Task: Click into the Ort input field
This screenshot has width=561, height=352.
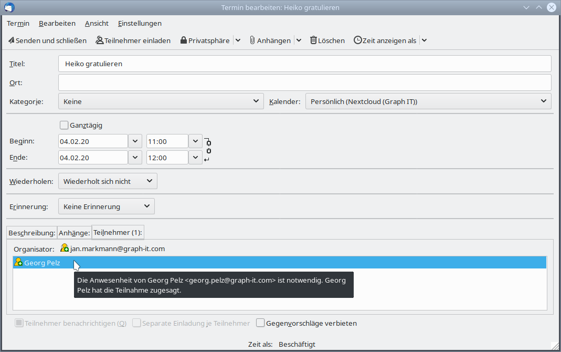Action: pos(304,82)
